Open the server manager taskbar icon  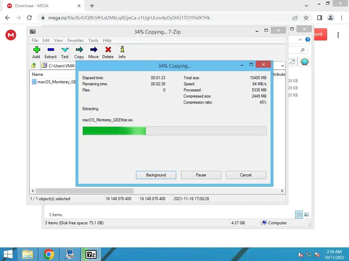coord(70,254)
